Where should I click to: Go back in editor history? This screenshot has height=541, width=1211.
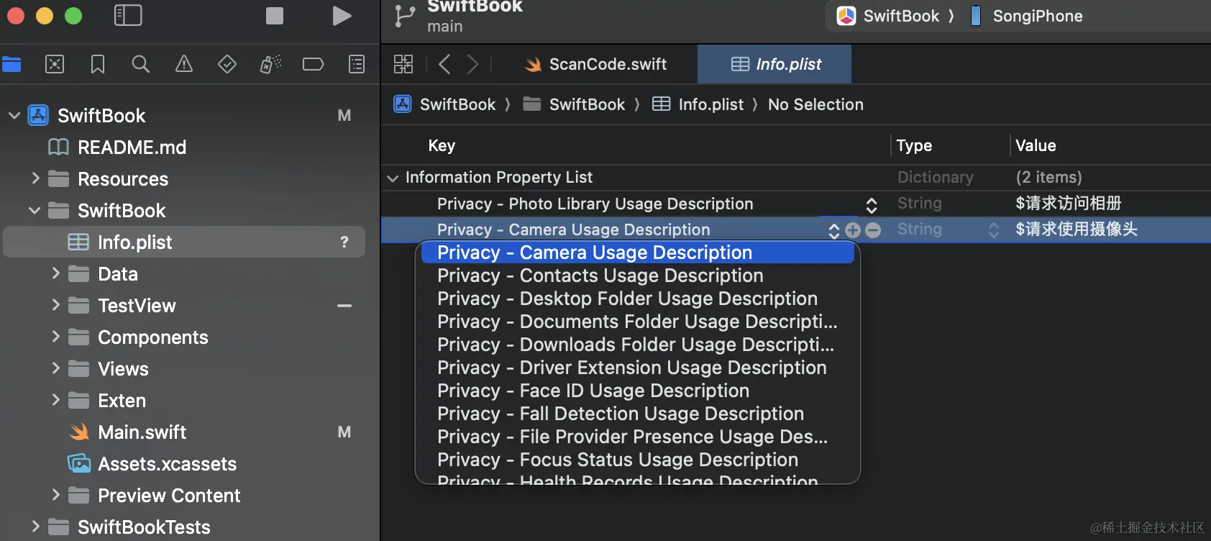(x=444, y=64)
